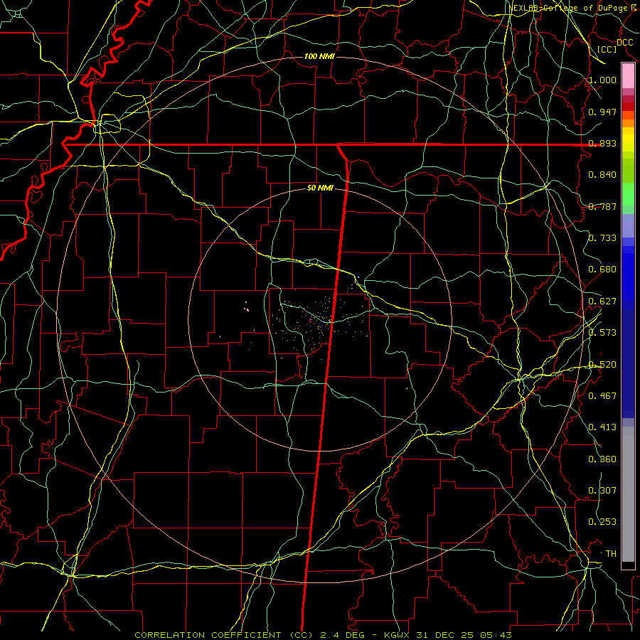This screenshot has height=640, width=640.
Task: Click the CORRELATION COEFFICIENT (CC) caption text
Action: 224,635
